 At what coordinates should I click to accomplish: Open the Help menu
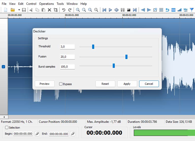[x=84, y=4]
